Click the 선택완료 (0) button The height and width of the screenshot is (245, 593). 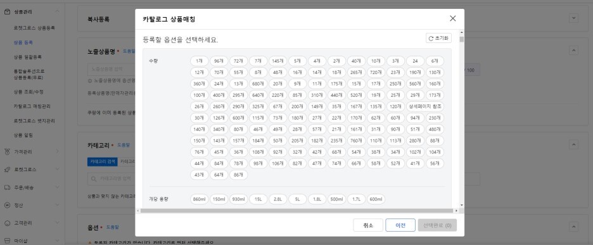pyautogui.click(x=438, y=225)
